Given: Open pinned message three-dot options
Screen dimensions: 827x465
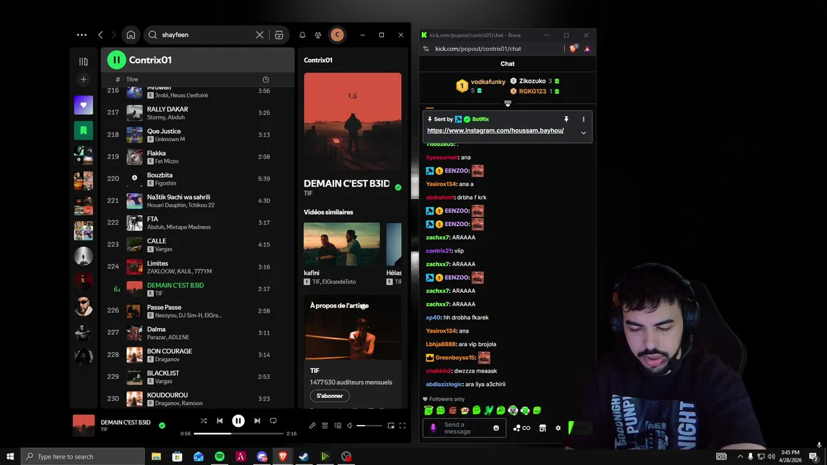Looking at the screenshot, I should [x=583, y=119].
